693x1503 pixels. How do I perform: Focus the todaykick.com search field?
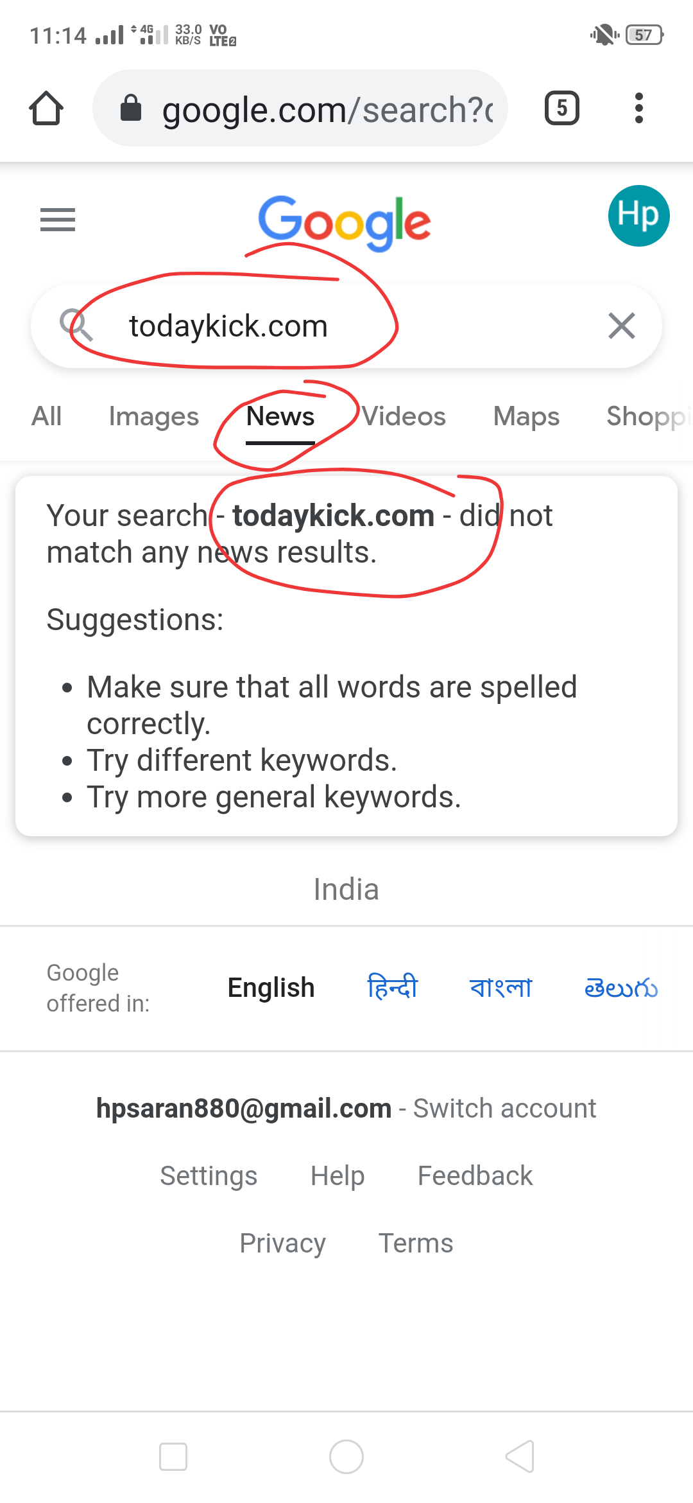click(346, 326)
